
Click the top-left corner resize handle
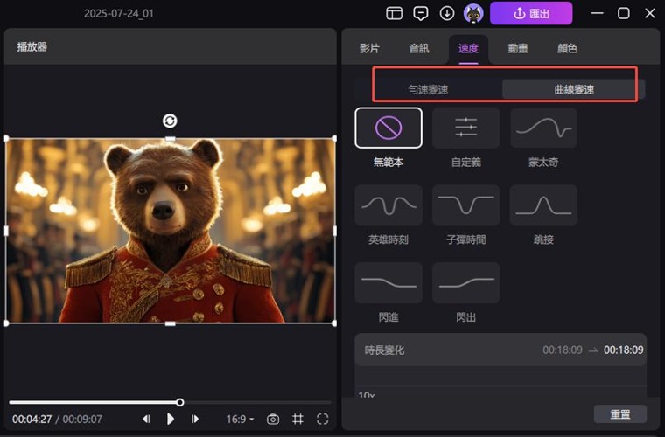coord(6,138)
